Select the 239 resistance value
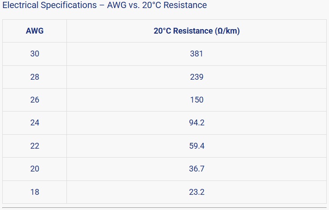 click(x=197, y=77)
